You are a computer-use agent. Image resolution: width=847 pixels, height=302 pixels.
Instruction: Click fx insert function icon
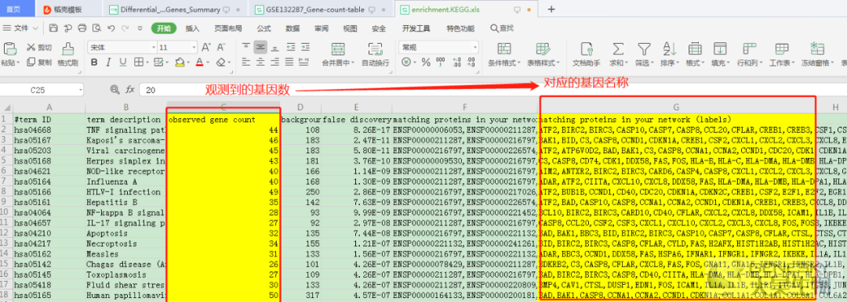pos(129,89)
